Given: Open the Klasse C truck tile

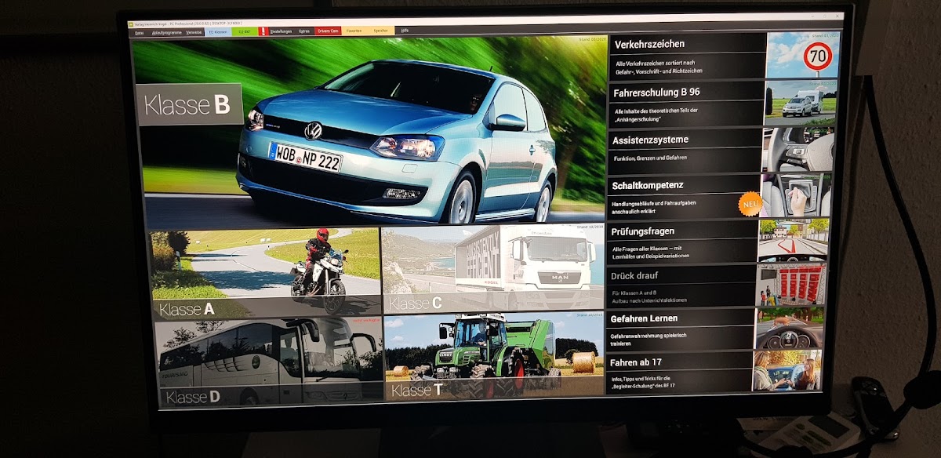Looking at the screenshot, I should (x=492, y=268).
